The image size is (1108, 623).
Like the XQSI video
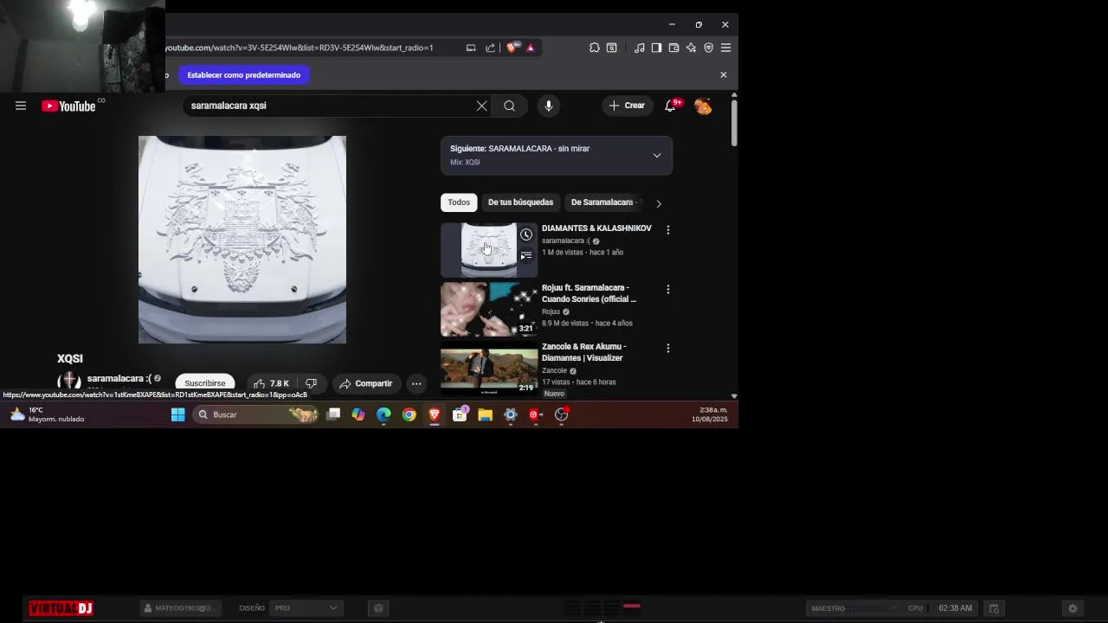coord(271,383)
